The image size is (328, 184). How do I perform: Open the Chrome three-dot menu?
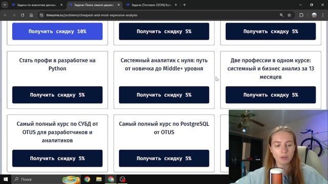coord(323,15)
